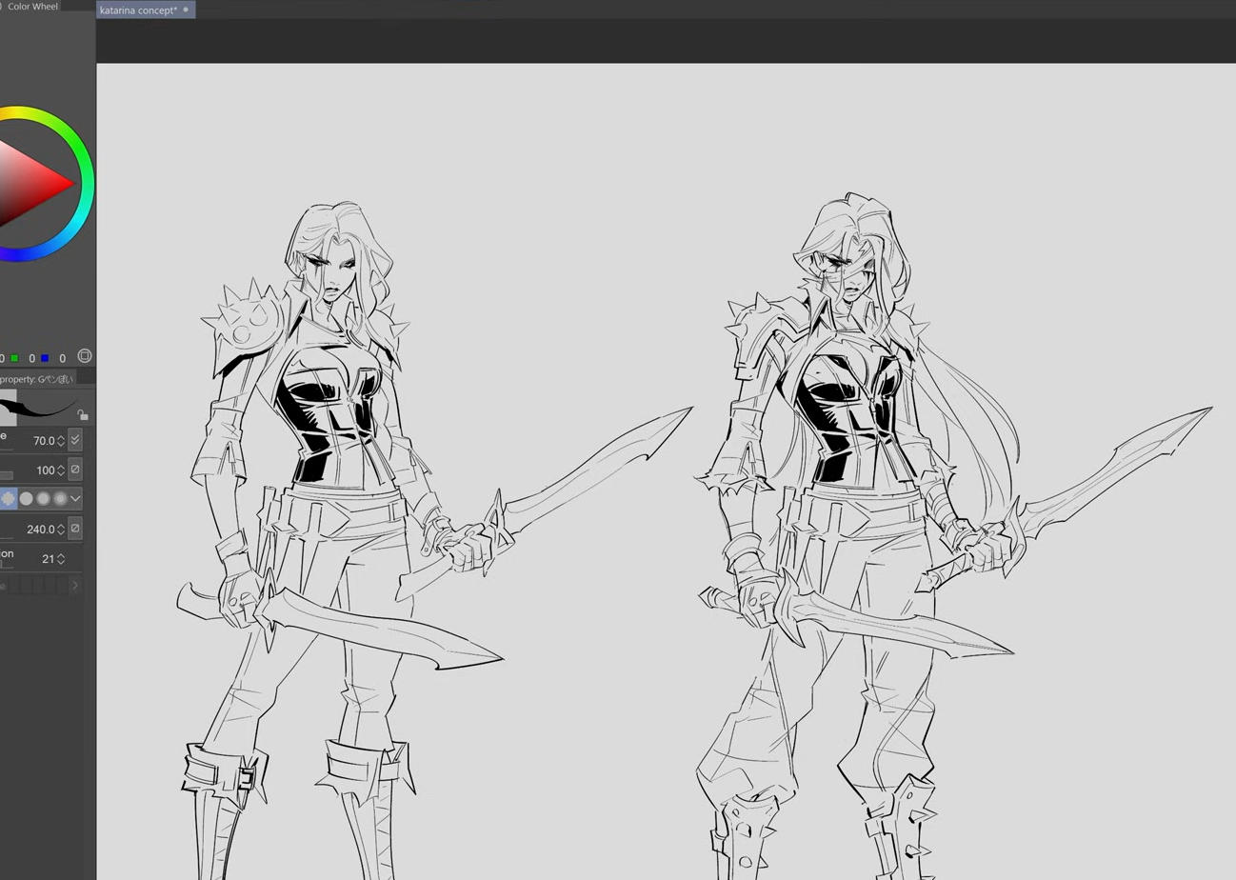
Task: Adjust the stabilization 21 stepper
Action: (61, 559)
